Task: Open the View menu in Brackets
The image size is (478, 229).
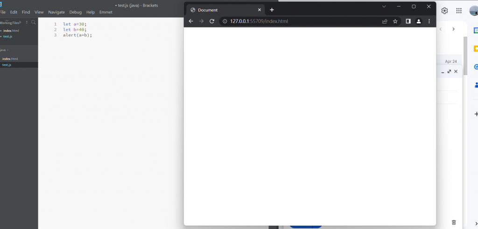Action: point(39,12)
